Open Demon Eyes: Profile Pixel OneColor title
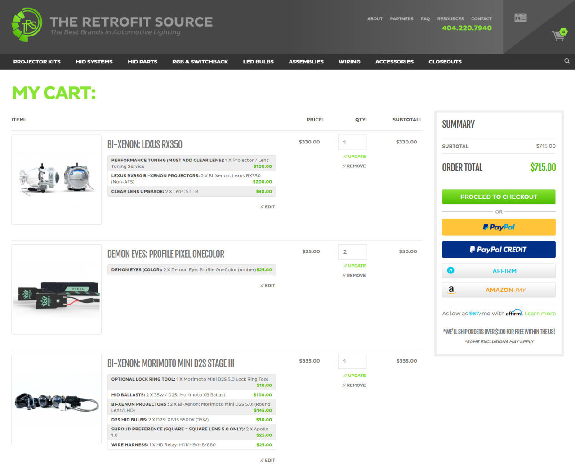 (165, 254)
